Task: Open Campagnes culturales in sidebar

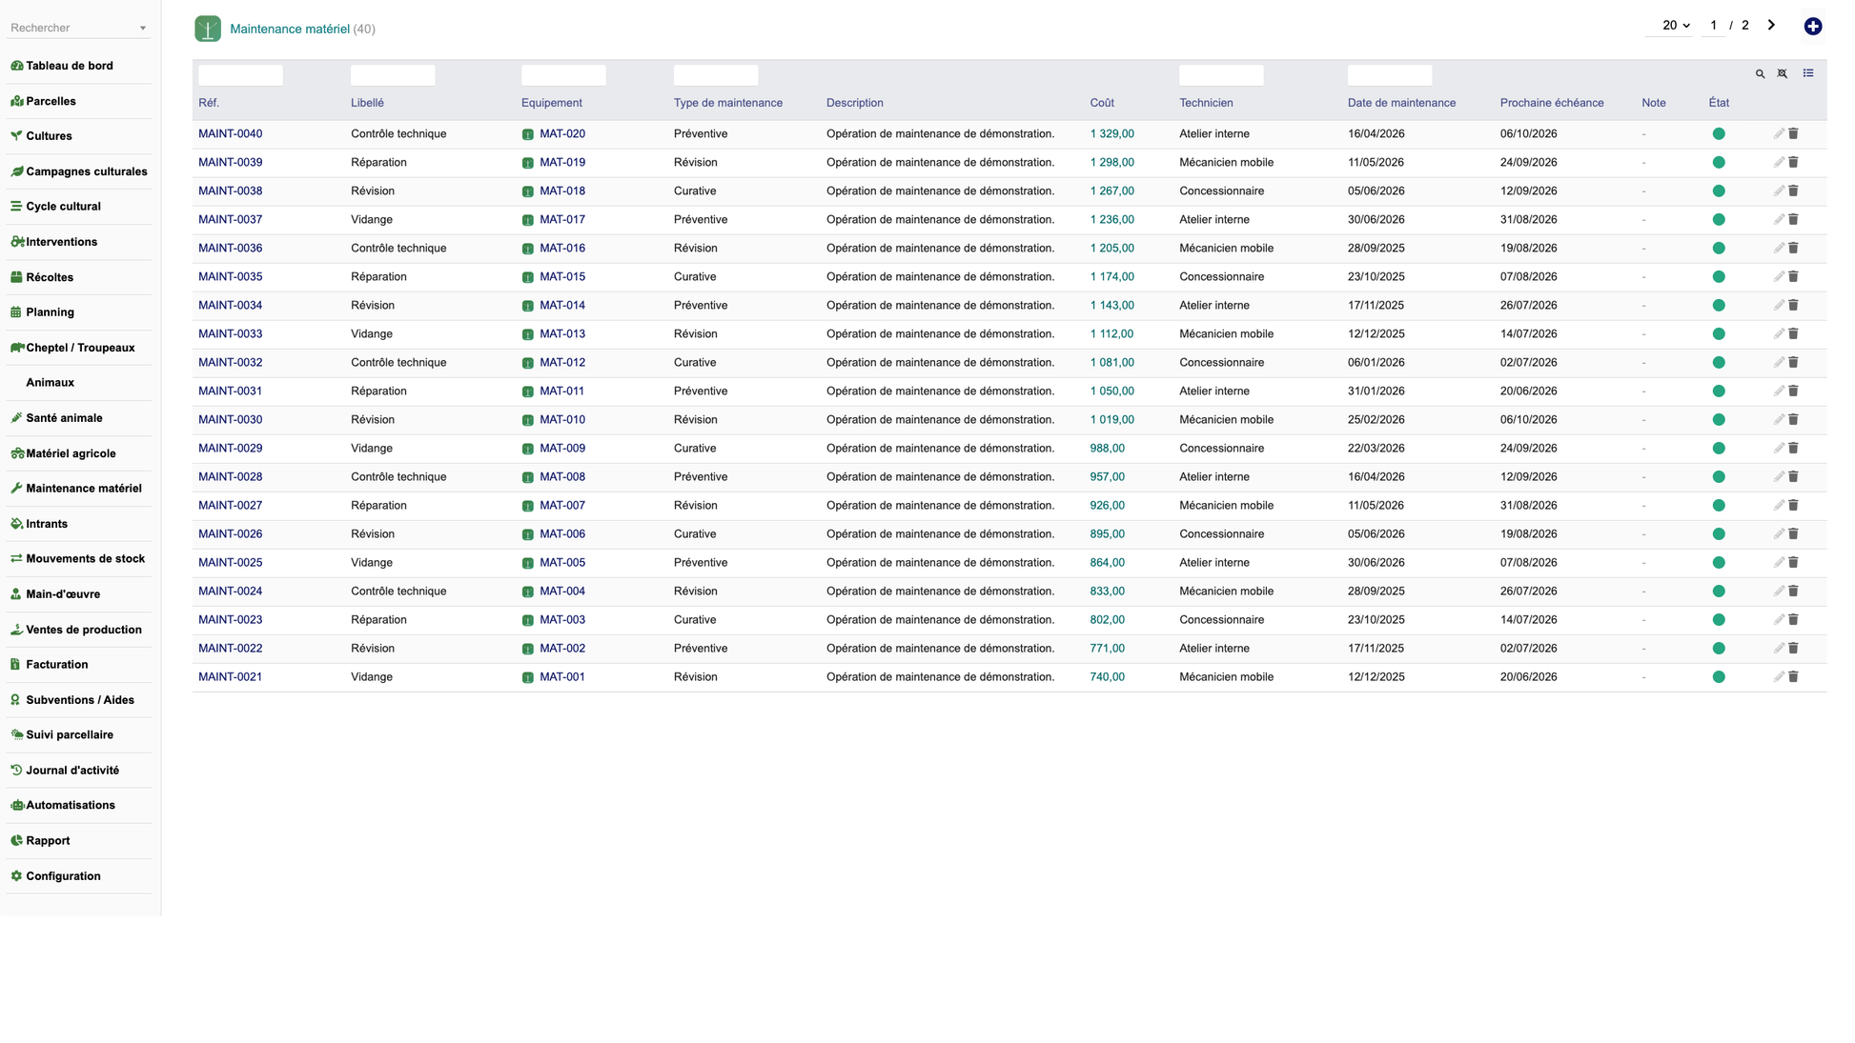Action: (87, 171)
